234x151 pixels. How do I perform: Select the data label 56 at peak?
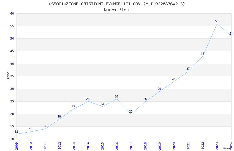coord(217,21)
